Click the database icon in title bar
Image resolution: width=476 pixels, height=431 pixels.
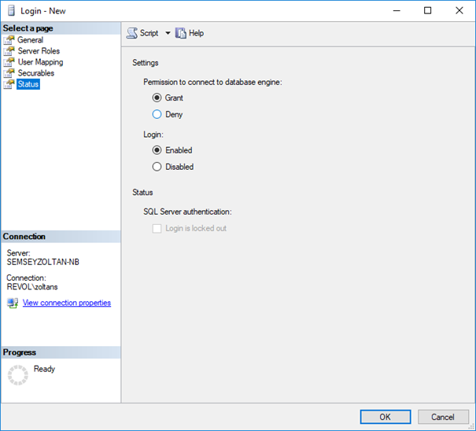tap(11, 11)
